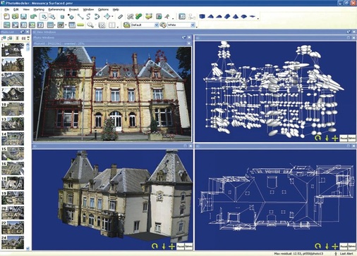Click the Options button in wireframe view
Viewport: 357px width, 256px height.
click(x=351, y=246)
